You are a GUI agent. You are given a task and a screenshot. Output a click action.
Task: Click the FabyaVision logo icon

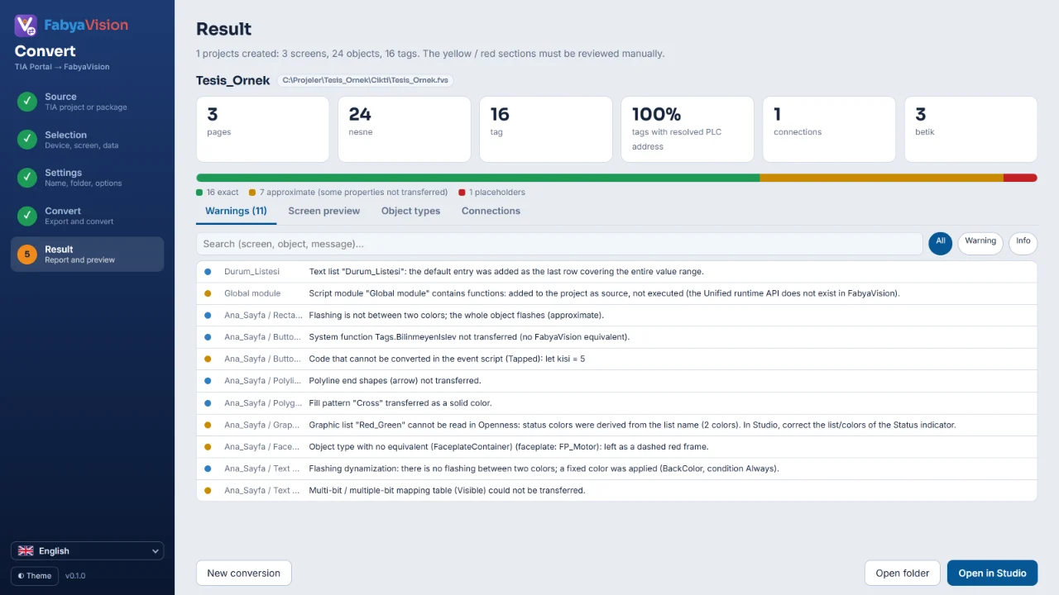[26, 26]
